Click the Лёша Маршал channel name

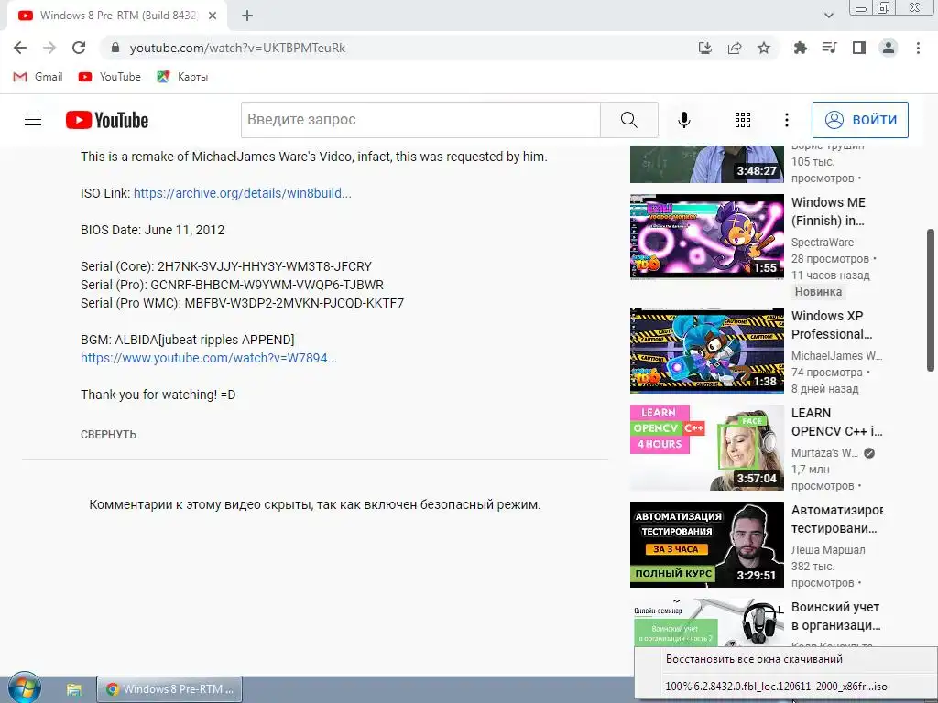(x=828, y=549)
